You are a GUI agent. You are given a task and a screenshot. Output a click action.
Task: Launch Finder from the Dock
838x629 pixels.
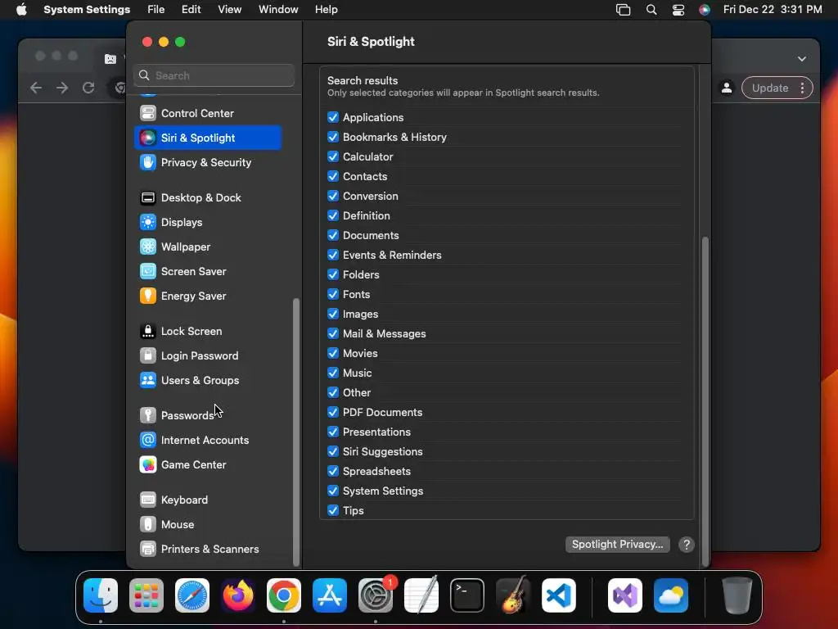point(101,595)
